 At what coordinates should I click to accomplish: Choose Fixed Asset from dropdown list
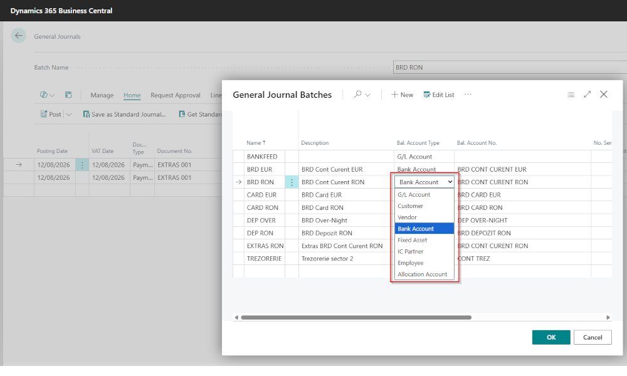424,240
